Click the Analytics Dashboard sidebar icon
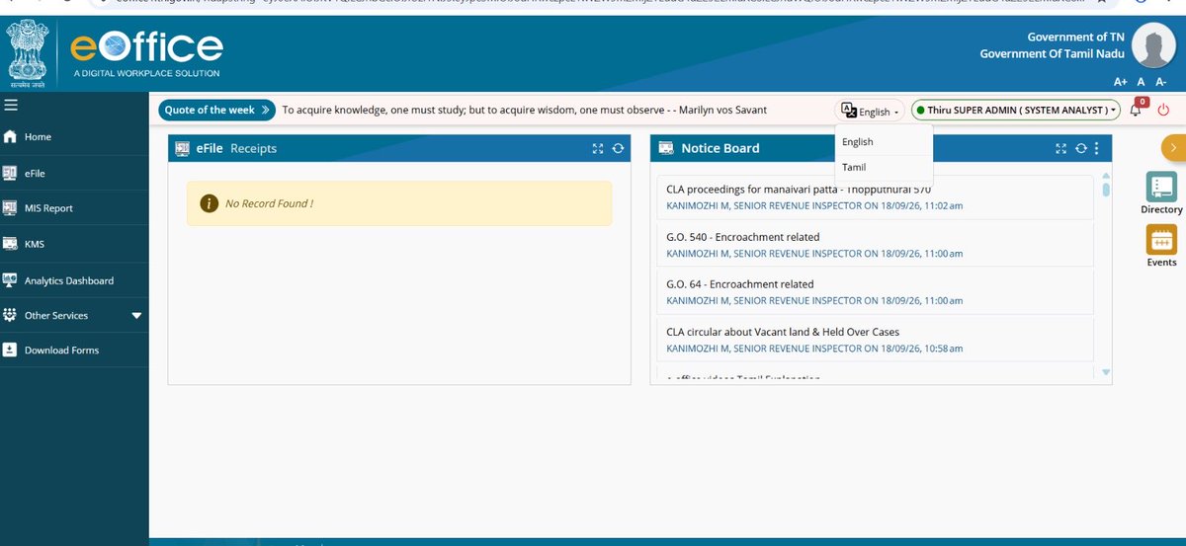This screenshot has width=1186, height=546. coord(10,280)
